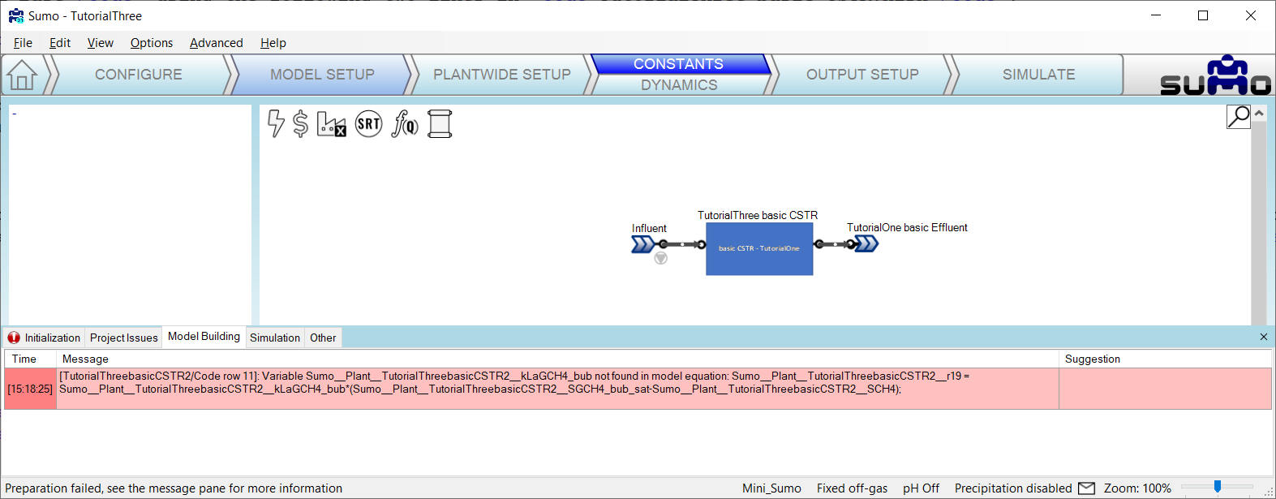Click the plant factory icon with X
The height and width of the screenshot is (499, 1276).
(331, 123)
